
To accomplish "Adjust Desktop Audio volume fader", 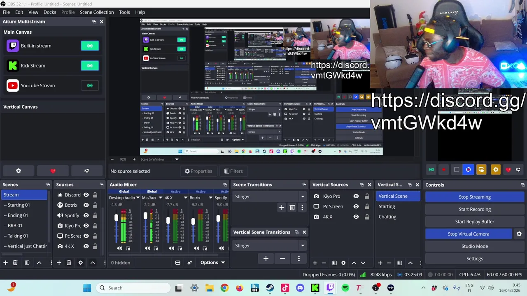I will click(x=116, y=217).
